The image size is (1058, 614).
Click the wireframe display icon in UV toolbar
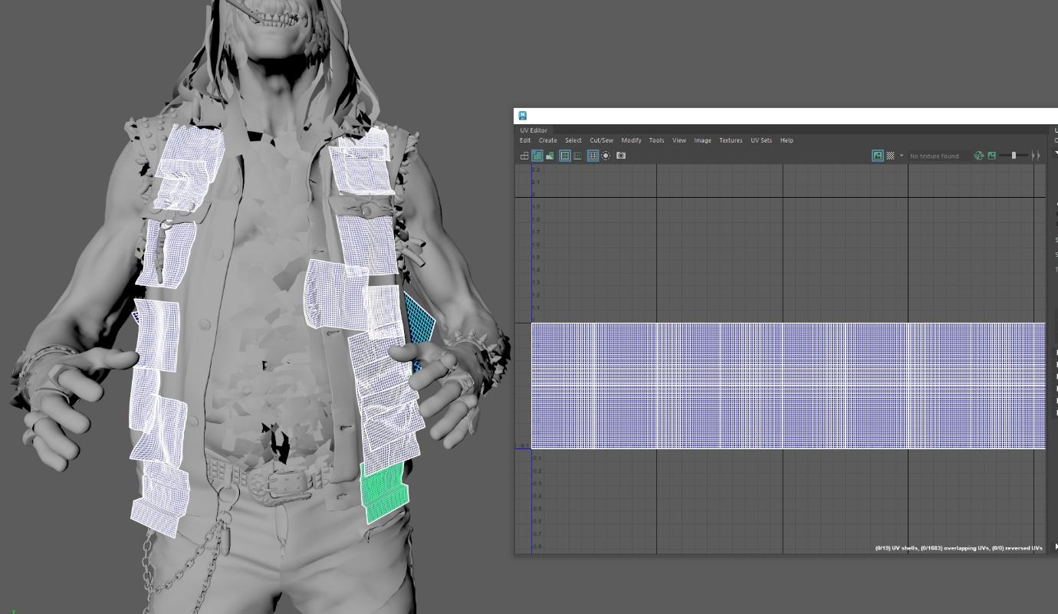point(524,156)
